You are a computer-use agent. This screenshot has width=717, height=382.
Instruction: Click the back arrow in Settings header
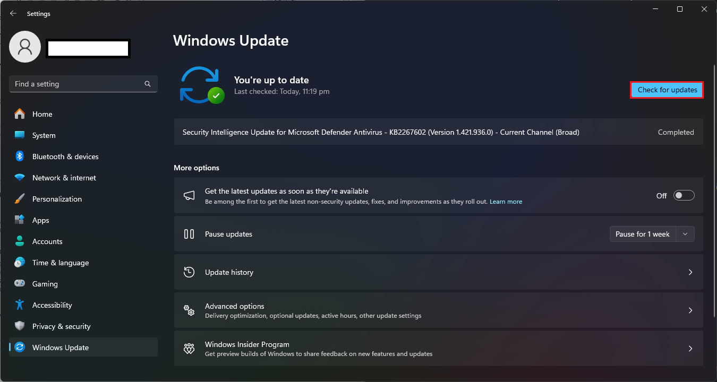tap(13, 14)
